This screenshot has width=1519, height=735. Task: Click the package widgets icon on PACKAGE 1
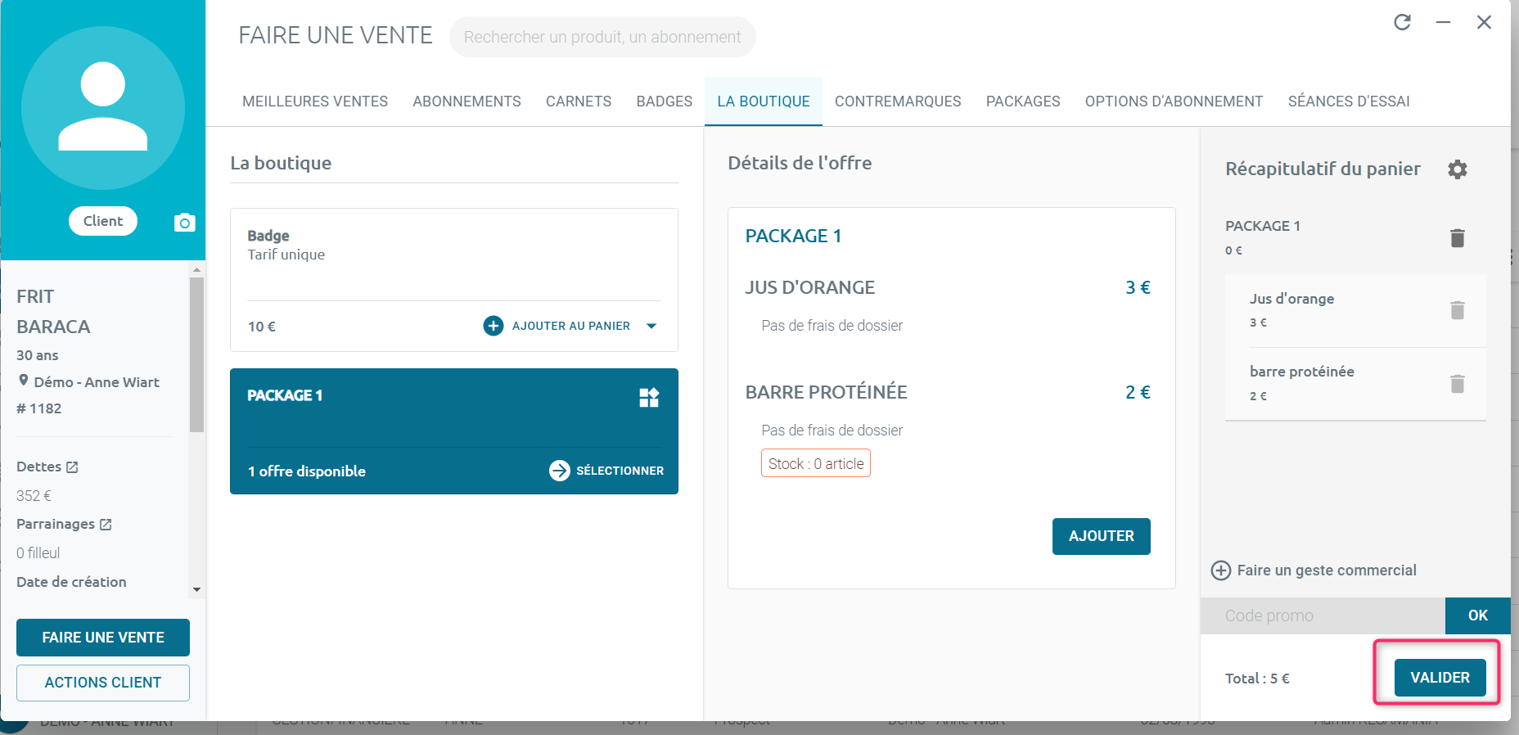tap(649, 398)
